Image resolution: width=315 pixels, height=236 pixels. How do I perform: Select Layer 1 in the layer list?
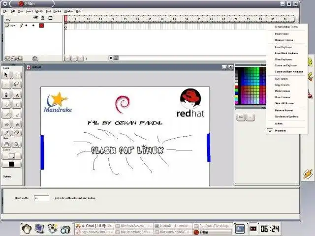(x=14, y=25)
